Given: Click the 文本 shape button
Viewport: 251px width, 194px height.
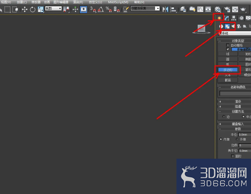Looking at the screenshot, I should 228,75.
